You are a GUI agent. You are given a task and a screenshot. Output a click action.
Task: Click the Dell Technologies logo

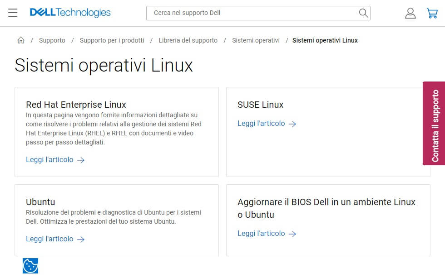click(x=70, y=13)
